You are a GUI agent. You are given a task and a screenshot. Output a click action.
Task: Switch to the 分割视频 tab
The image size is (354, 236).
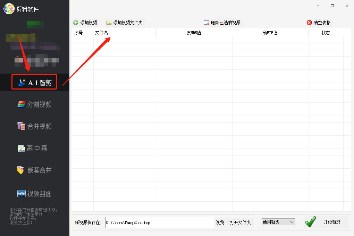point(35,104)
